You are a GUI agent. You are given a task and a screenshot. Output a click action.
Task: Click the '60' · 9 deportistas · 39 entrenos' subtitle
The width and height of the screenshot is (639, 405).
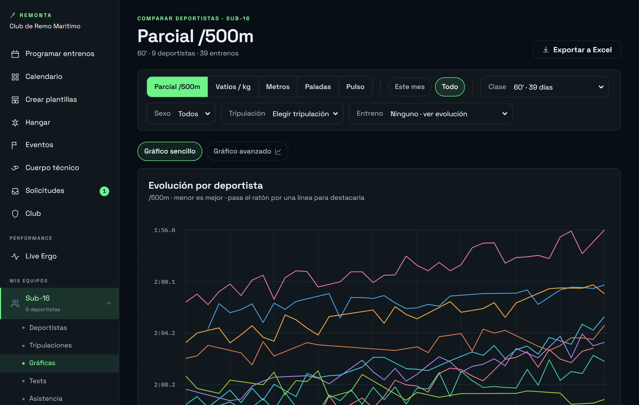coord(188,53)
